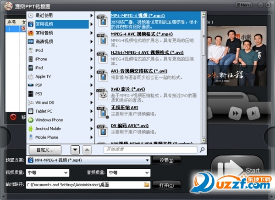Click the music note icon for 常用音频
275x200 pixels.
pos(31,33)
